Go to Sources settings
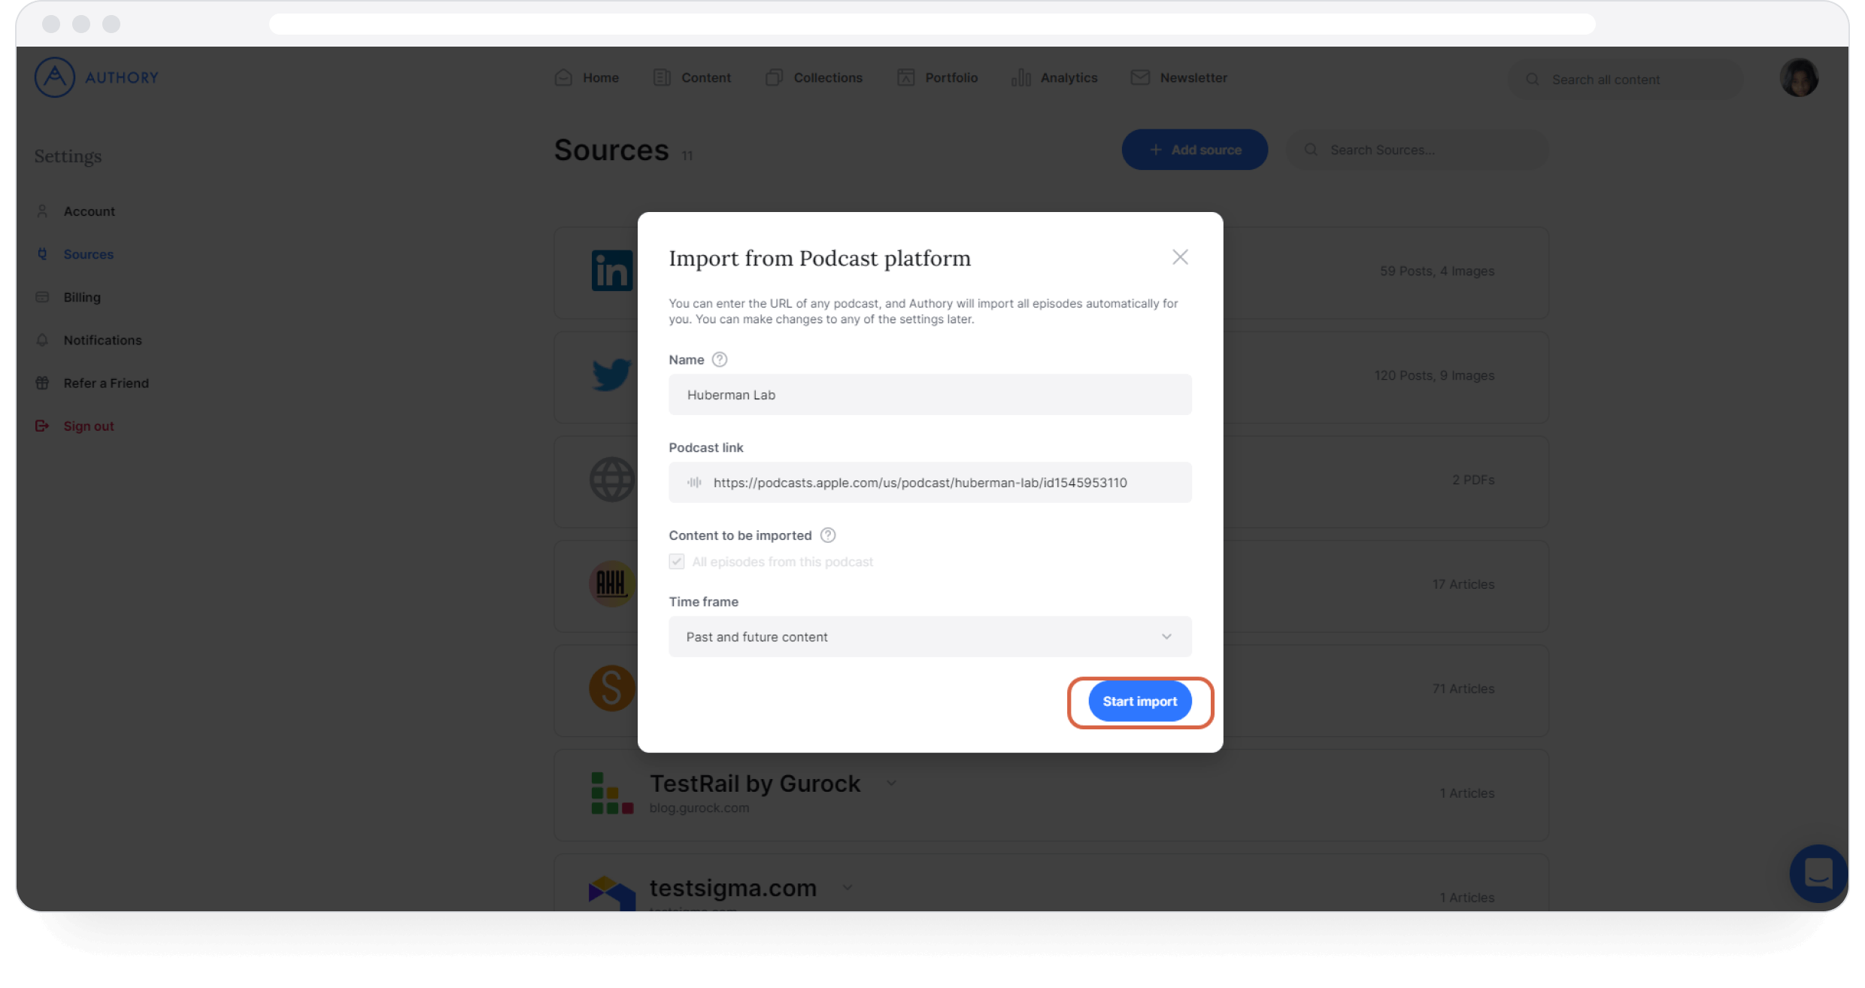 point(88,254)
